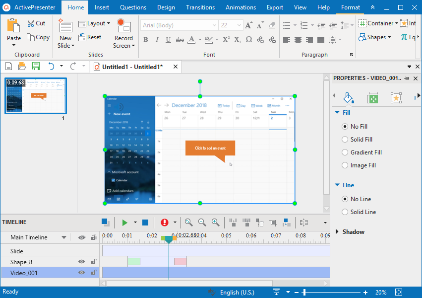Image resolution: width=422 pixels, height=298 pixels.
Task: Click the Copy button in Clipboard group
Action: pyautogui.click(x=38, y=37)
